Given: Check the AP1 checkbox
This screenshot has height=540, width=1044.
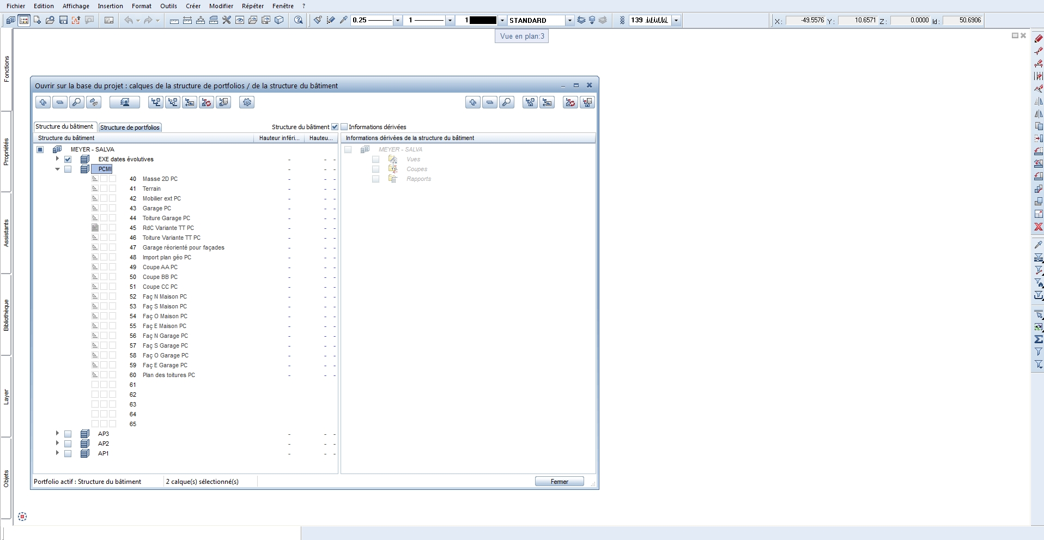Looking at the screenshot, I should coord(68,454).
